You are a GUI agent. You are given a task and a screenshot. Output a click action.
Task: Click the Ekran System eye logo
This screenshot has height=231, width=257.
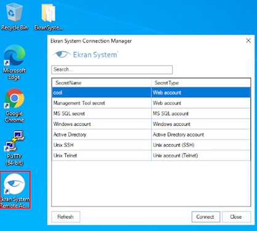pyautogui.click(x=61, y=55)
